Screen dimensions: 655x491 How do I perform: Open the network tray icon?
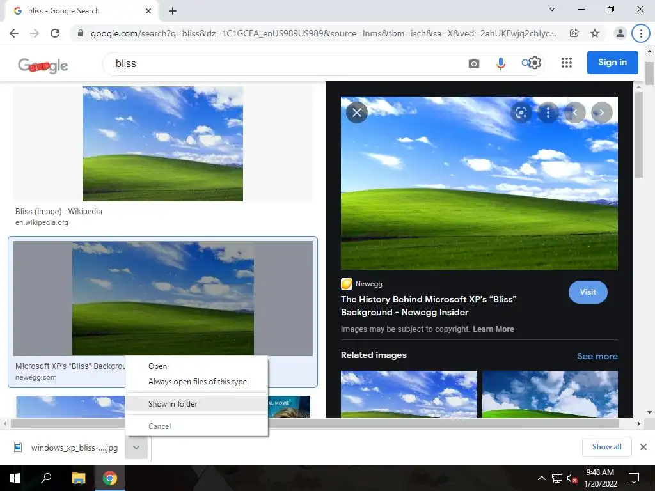click(x=557, y=478)
